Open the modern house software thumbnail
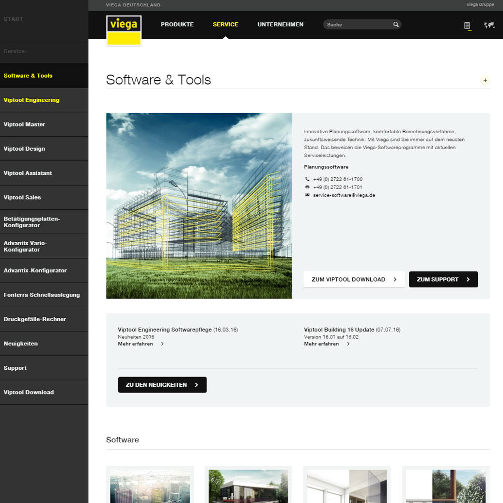 click(248, 486)
